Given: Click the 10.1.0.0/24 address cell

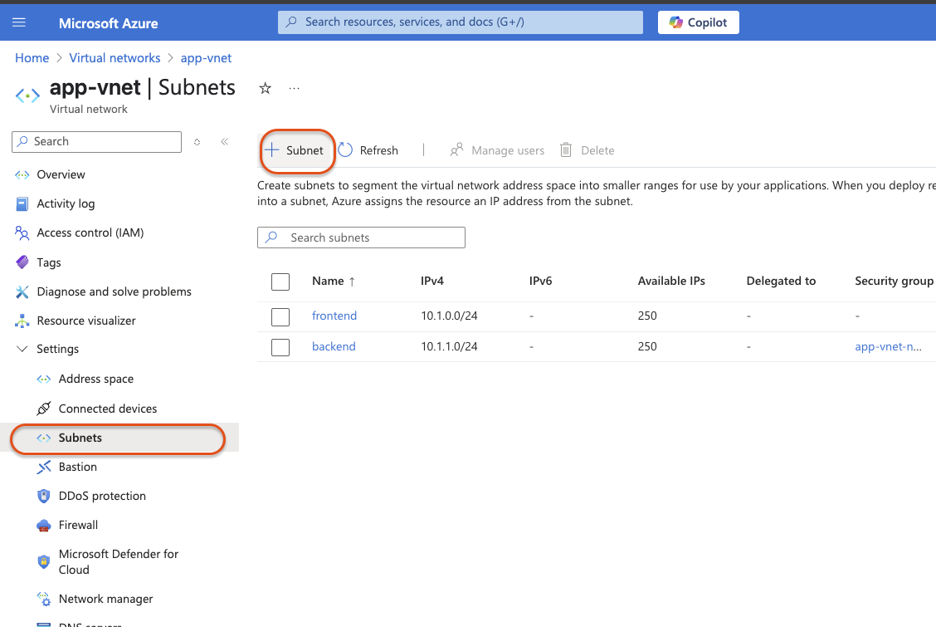Looking at the screenshot, I should click(x=449, y=316).
